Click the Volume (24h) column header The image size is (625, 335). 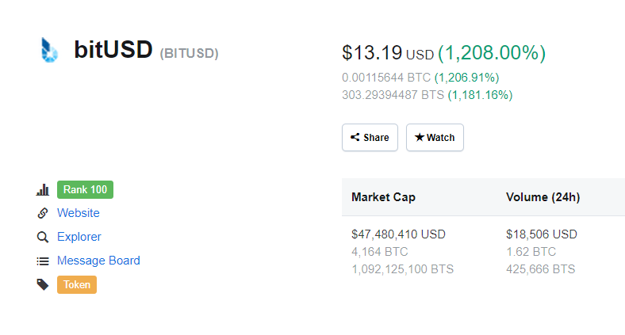[543, 197]
